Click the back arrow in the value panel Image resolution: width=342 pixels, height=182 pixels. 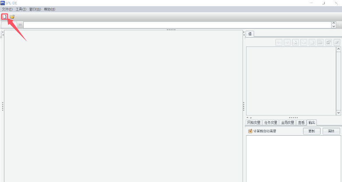point(279,42)
